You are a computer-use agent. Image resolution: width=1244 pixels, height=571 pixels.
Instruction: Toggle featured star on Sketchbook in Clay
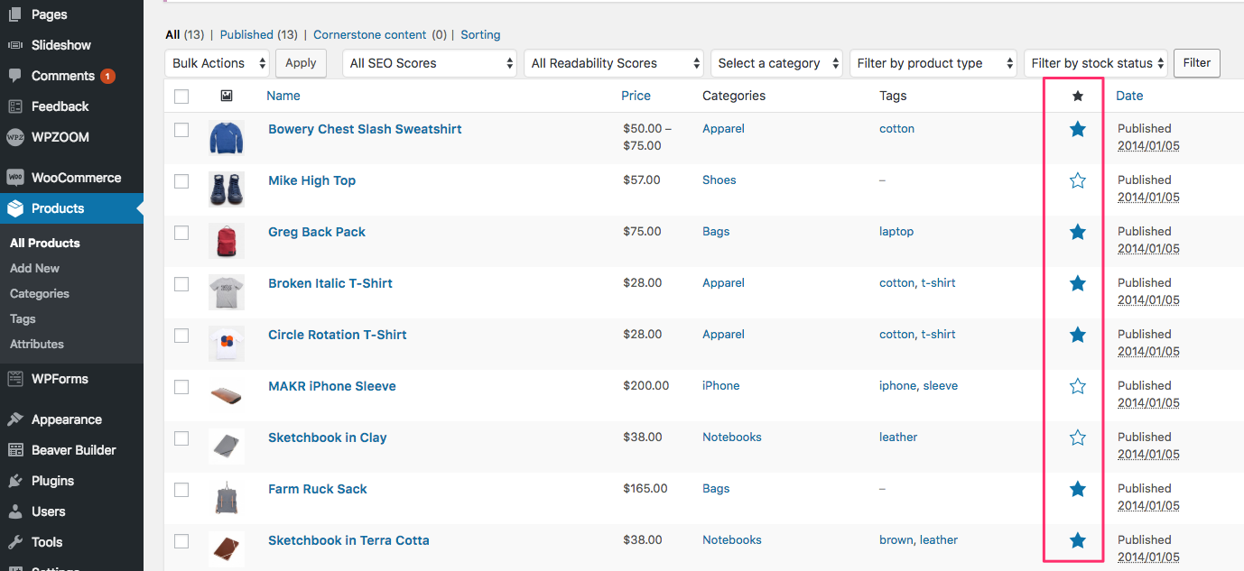click(x=1077, y=437)
